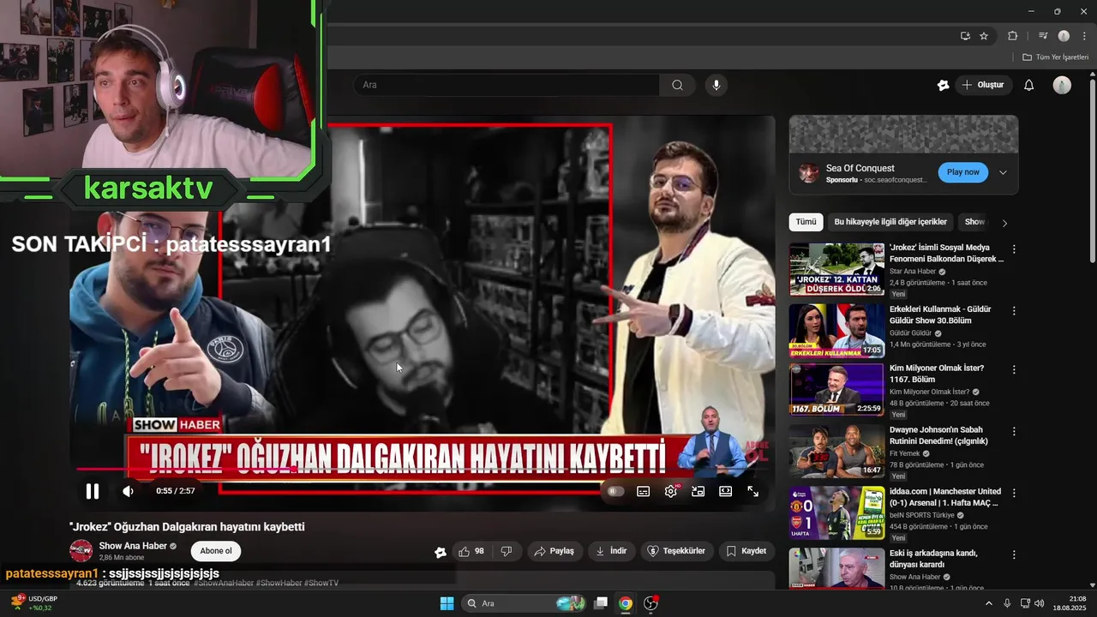Pause the video with the pause button
Screen dimensions: 1097x617
[92, 491]
